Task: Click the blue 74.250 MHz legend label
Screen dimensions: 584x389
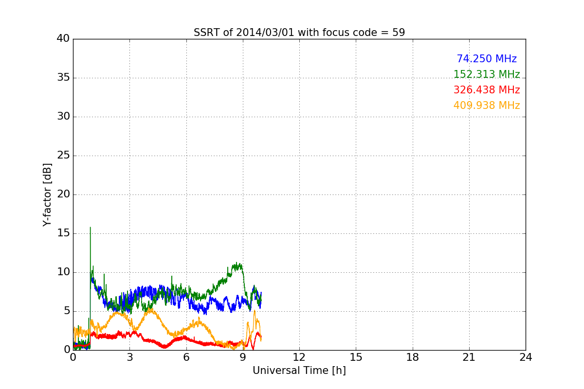Action: pyautogui.click(x=487, y=59)
